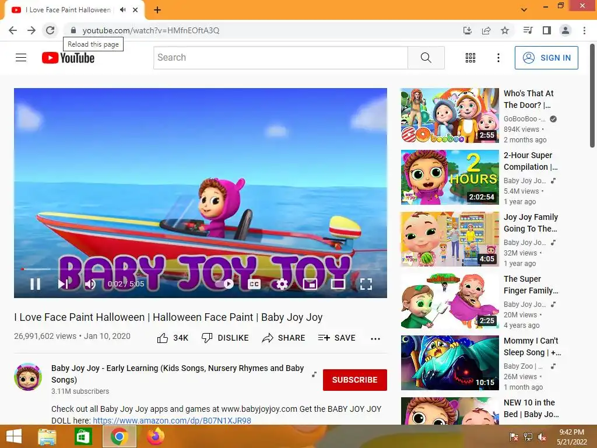
Task: Select the video view count 26,991,602 views
Action: tap(45, 336)
